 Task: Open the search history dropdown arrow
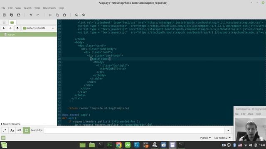click(228, 130)
